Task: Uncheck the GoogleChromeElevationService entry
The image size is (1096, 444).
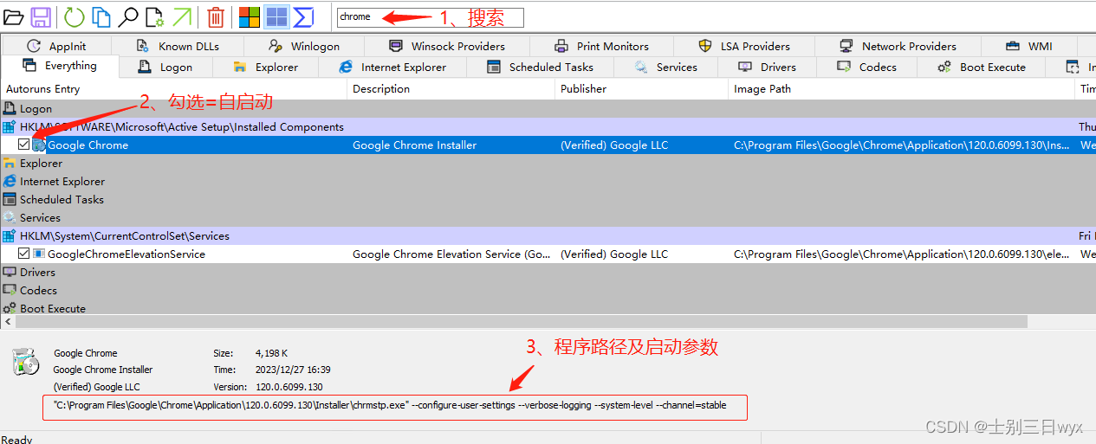Action: [x=23, y=254]
